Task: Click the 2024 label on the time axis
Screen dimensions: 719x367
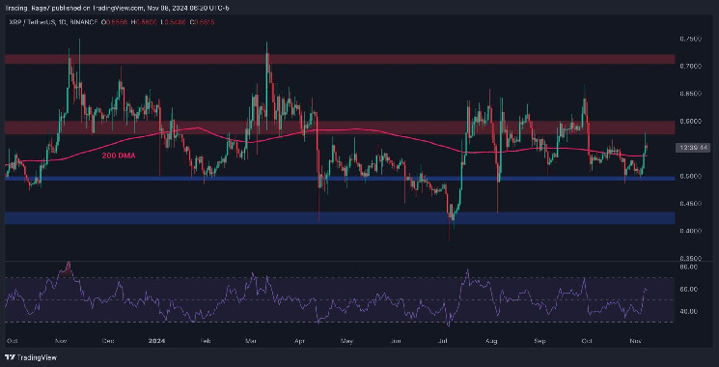Action: [x=156, y=341]
